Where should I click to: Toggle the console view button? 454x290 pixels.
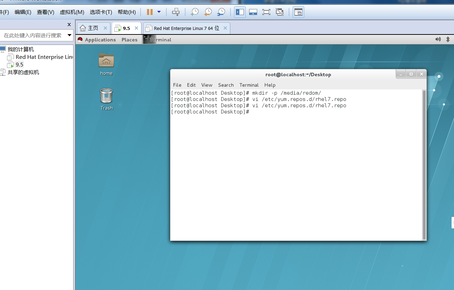pyautogui.click(x=298, y=12)
